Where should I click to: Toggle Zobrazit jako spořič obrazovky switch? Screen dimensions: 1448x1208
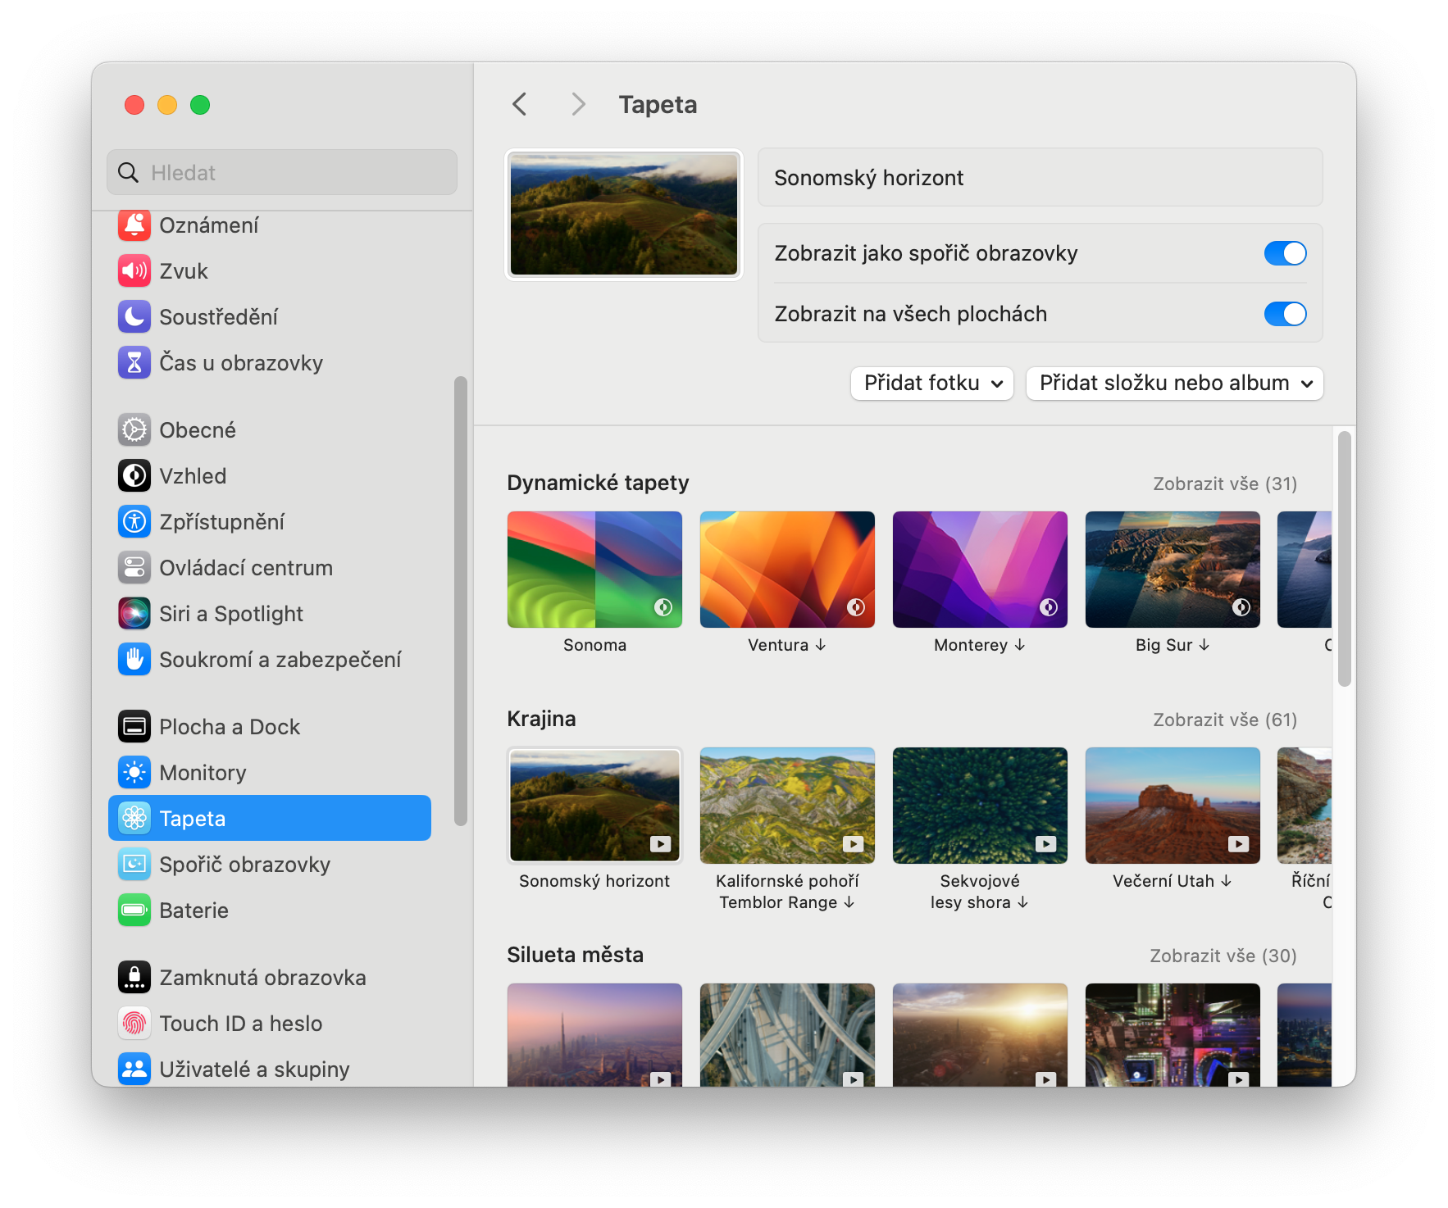[1284, 253]
